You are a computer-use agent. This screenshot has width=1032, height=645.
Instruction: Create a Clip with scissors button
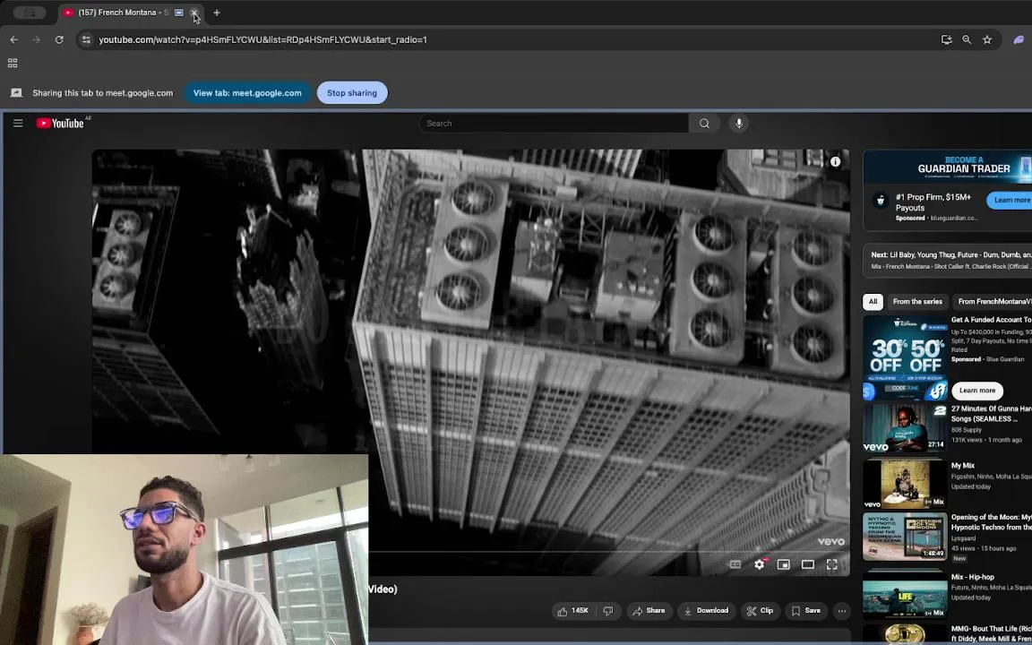point(761,611)
